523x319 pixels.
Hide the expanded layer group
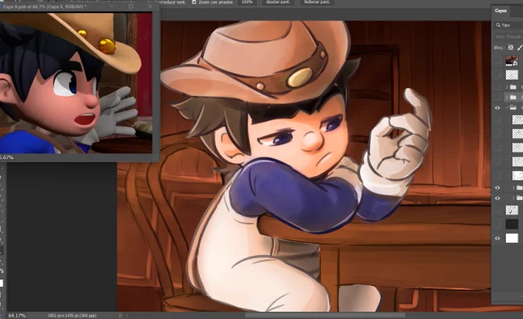pos(498,108)
